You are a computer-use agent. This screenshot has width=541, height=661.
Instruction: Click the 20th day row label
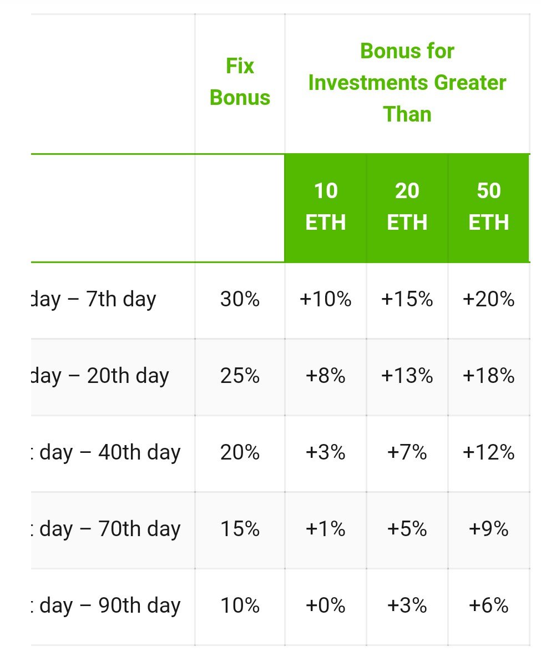[100, 376]
